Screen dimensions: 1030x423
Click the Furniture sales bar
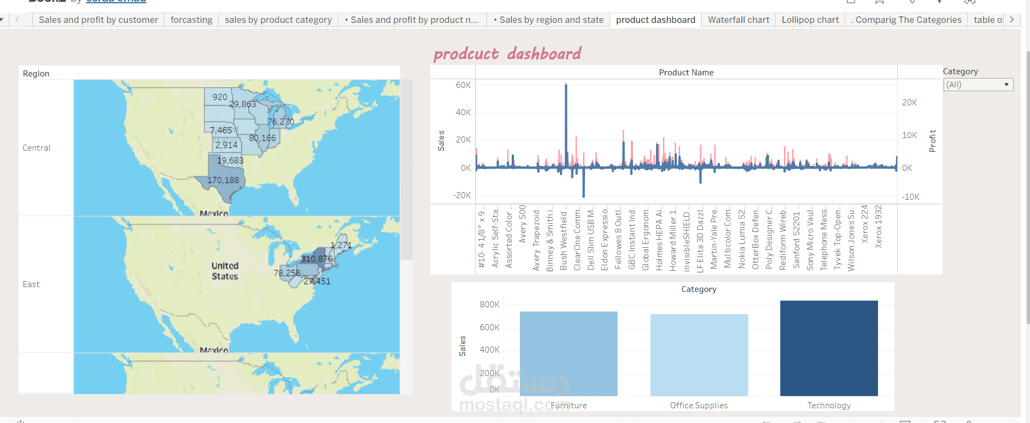pos(569,354)
